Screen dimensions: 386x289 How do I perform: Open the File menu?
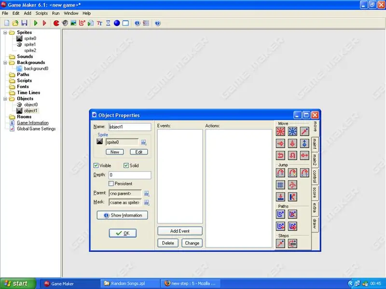[x=5, y=13]
